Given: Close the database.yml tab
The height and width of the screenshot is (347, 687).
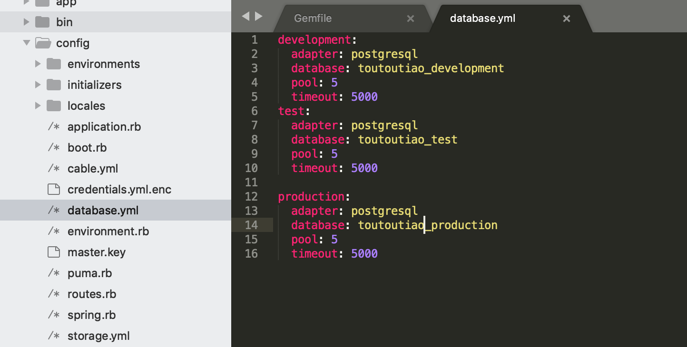Looking at the screenshot, I should pyautogui.click(x=567, y=19).
